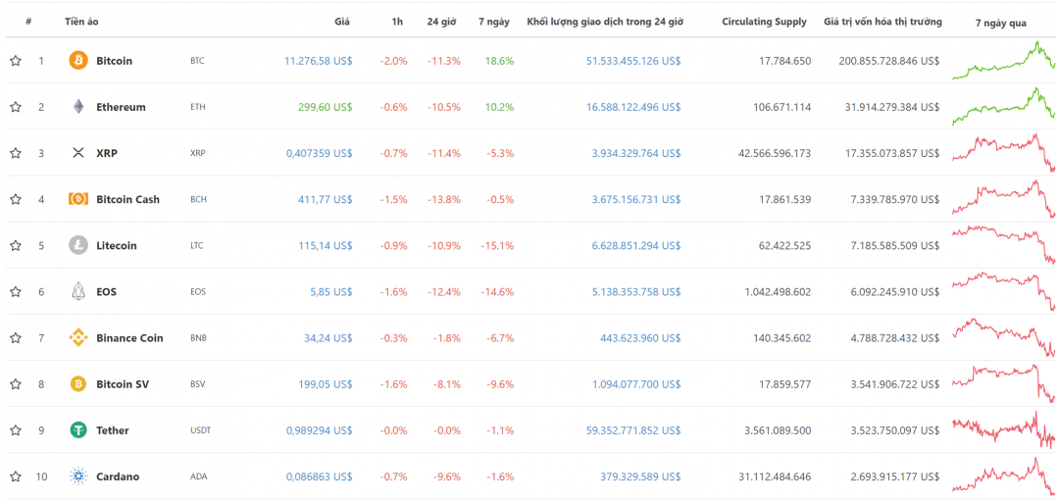Toggle the favorite star for Ethereum
The height and width of the screenshot is (503, 1059).
16,107
